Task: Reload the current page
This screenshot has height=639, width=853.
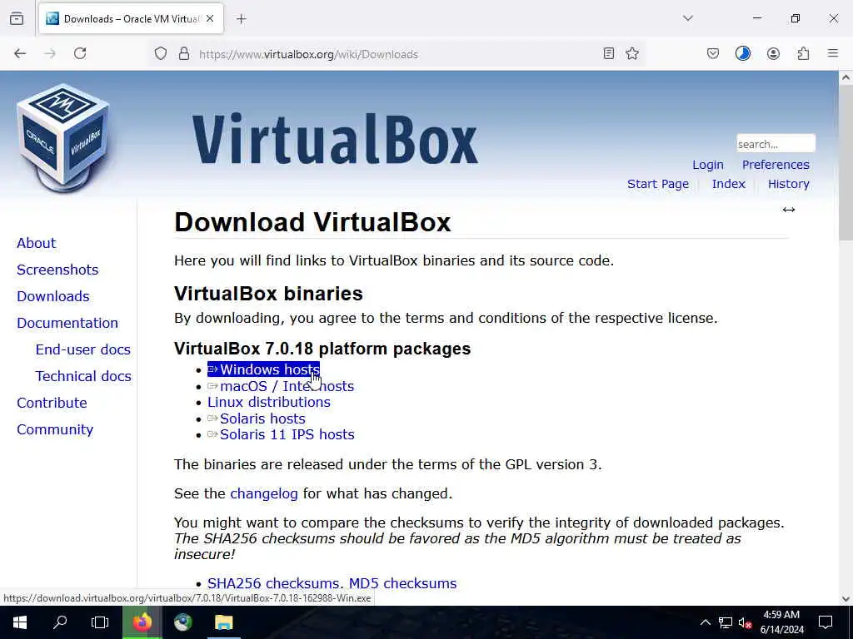Action: click(80, 53)
